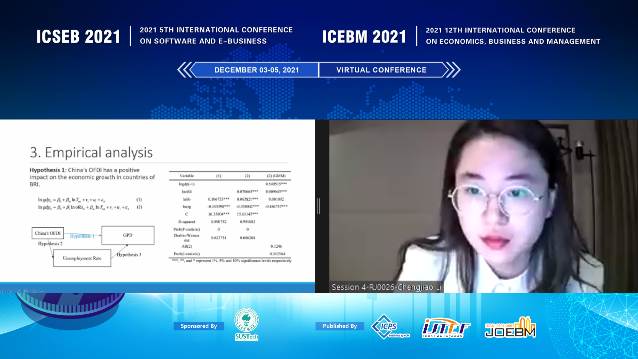Click the 'GPD' diagram box
The height and width of the screenshot is (359, 638).
128,235
